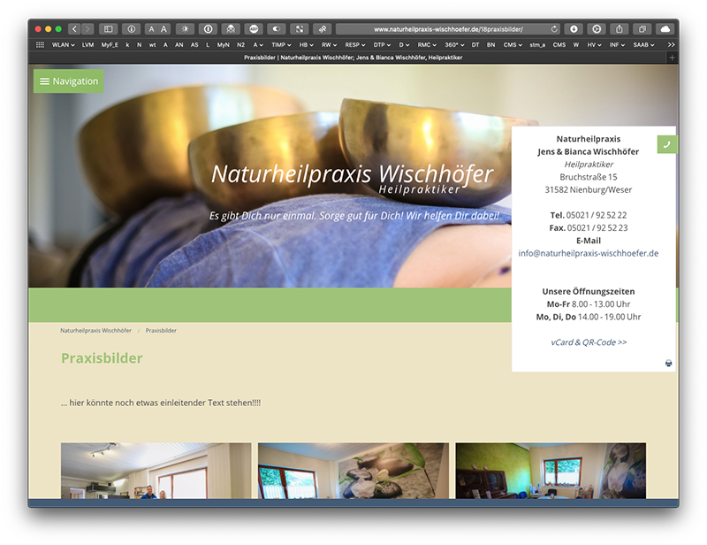707x545 pixels.
Task: Click the printer icon in contact box
Action: point(668,363)
